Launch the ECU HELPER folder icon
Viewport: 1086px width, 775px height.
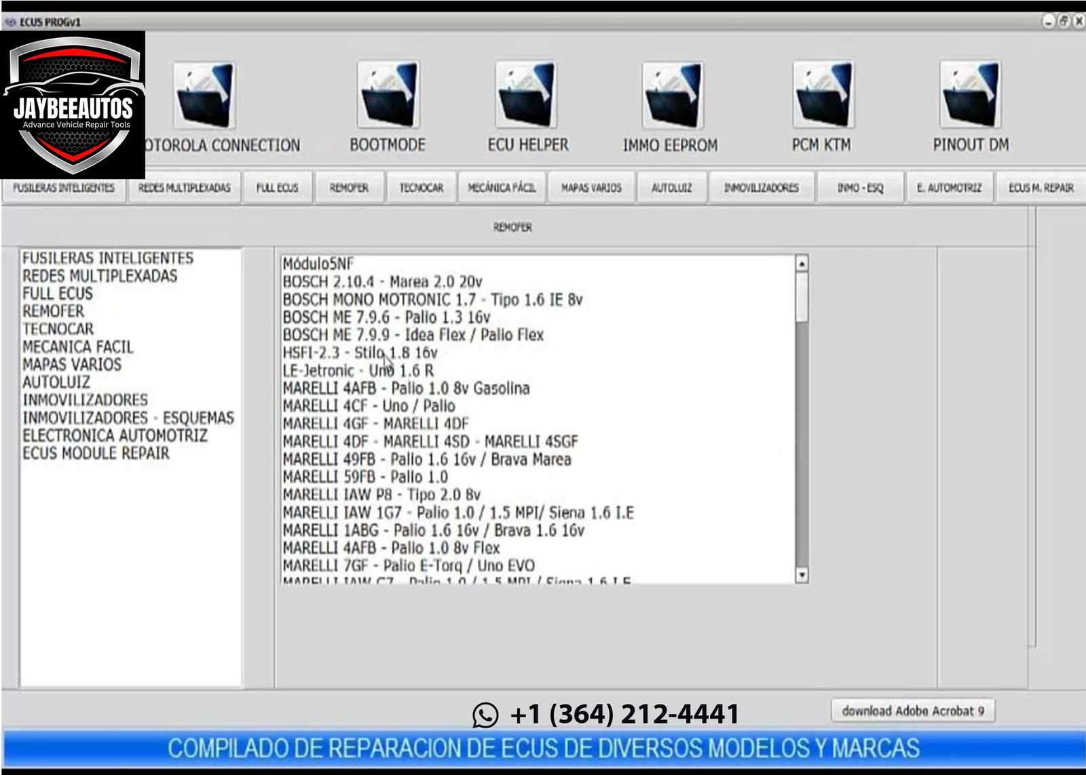527,95
